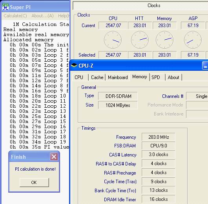
Task: Click the empty Bank Interleave field
Action: click(197, 114)
